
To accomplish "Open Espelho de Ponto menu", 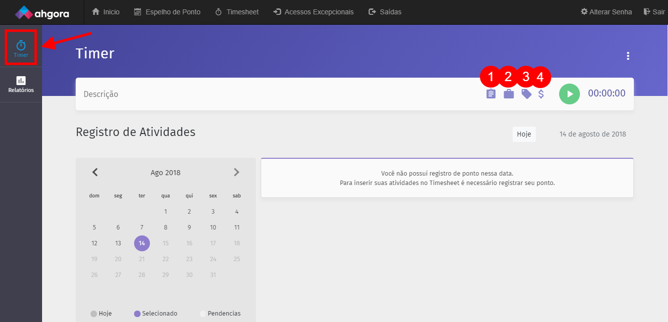I will point(167,12).
